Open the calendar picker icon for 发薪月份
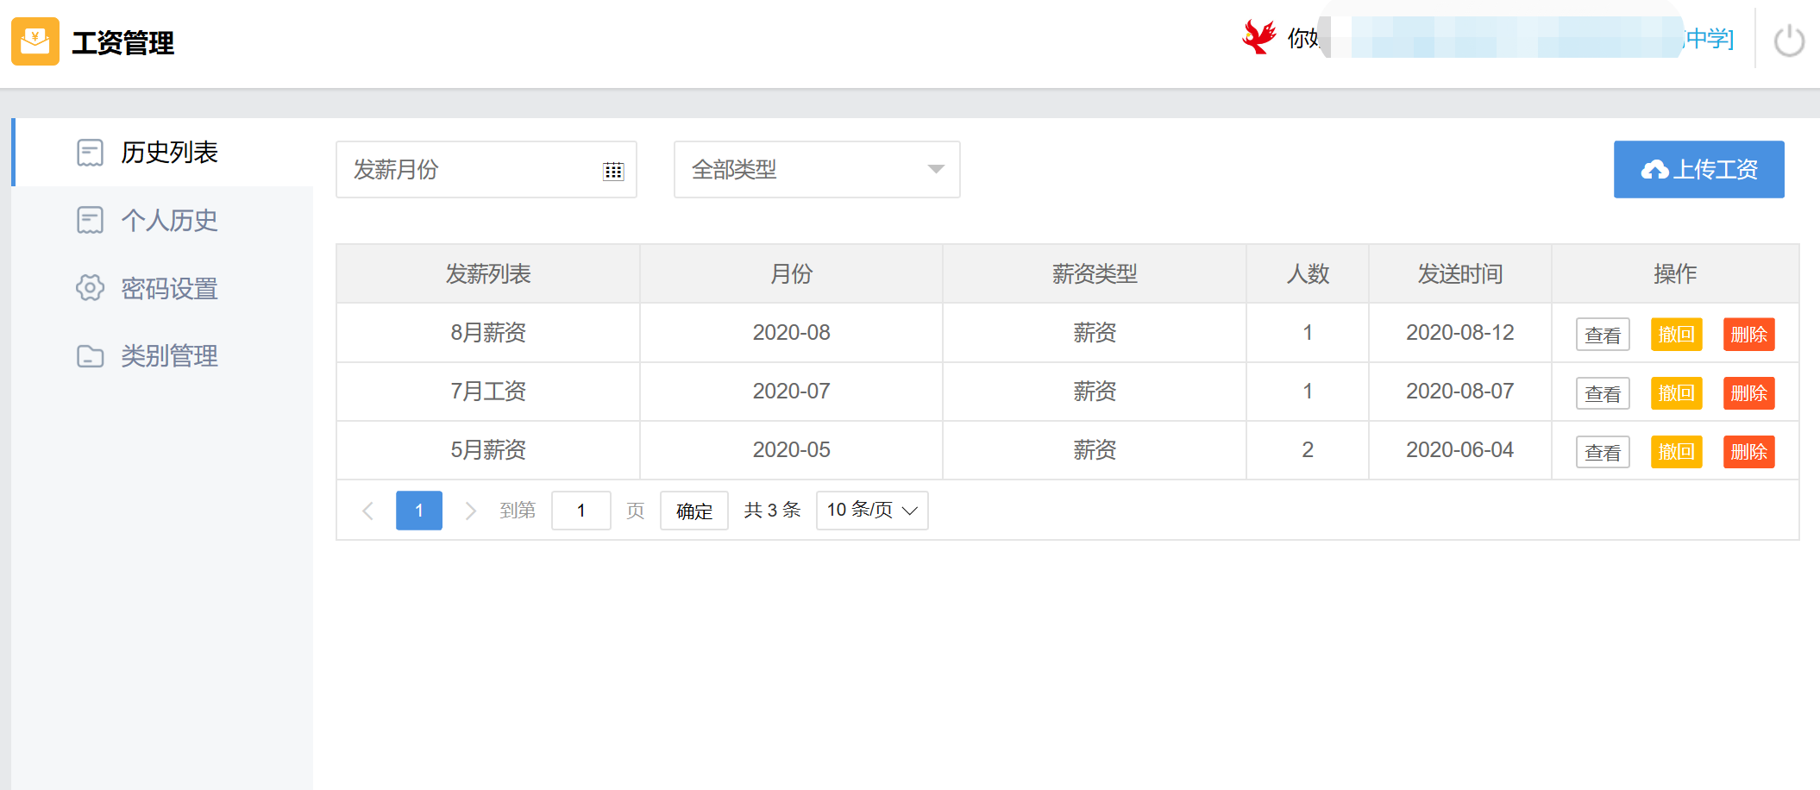Screen dimensions: 1820x790 (613, 171)
